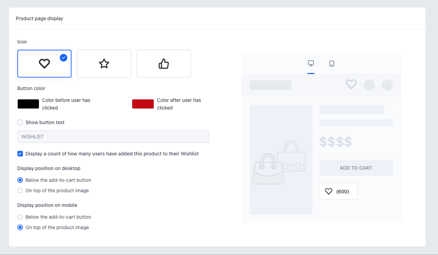The height and width of the screenshot is (255, 438).
Task: Enable the Show button text checkbox
Action: point(20,122)
